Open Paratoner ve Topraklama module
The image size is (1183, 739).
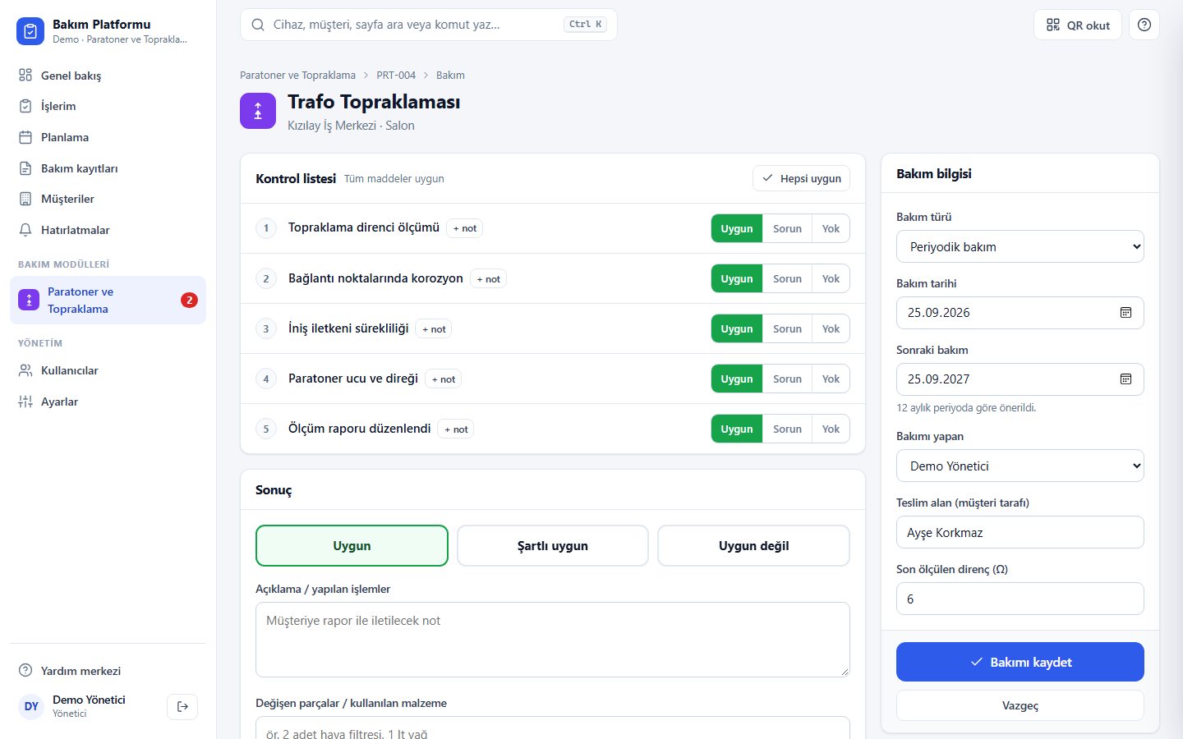pos(108,301)
